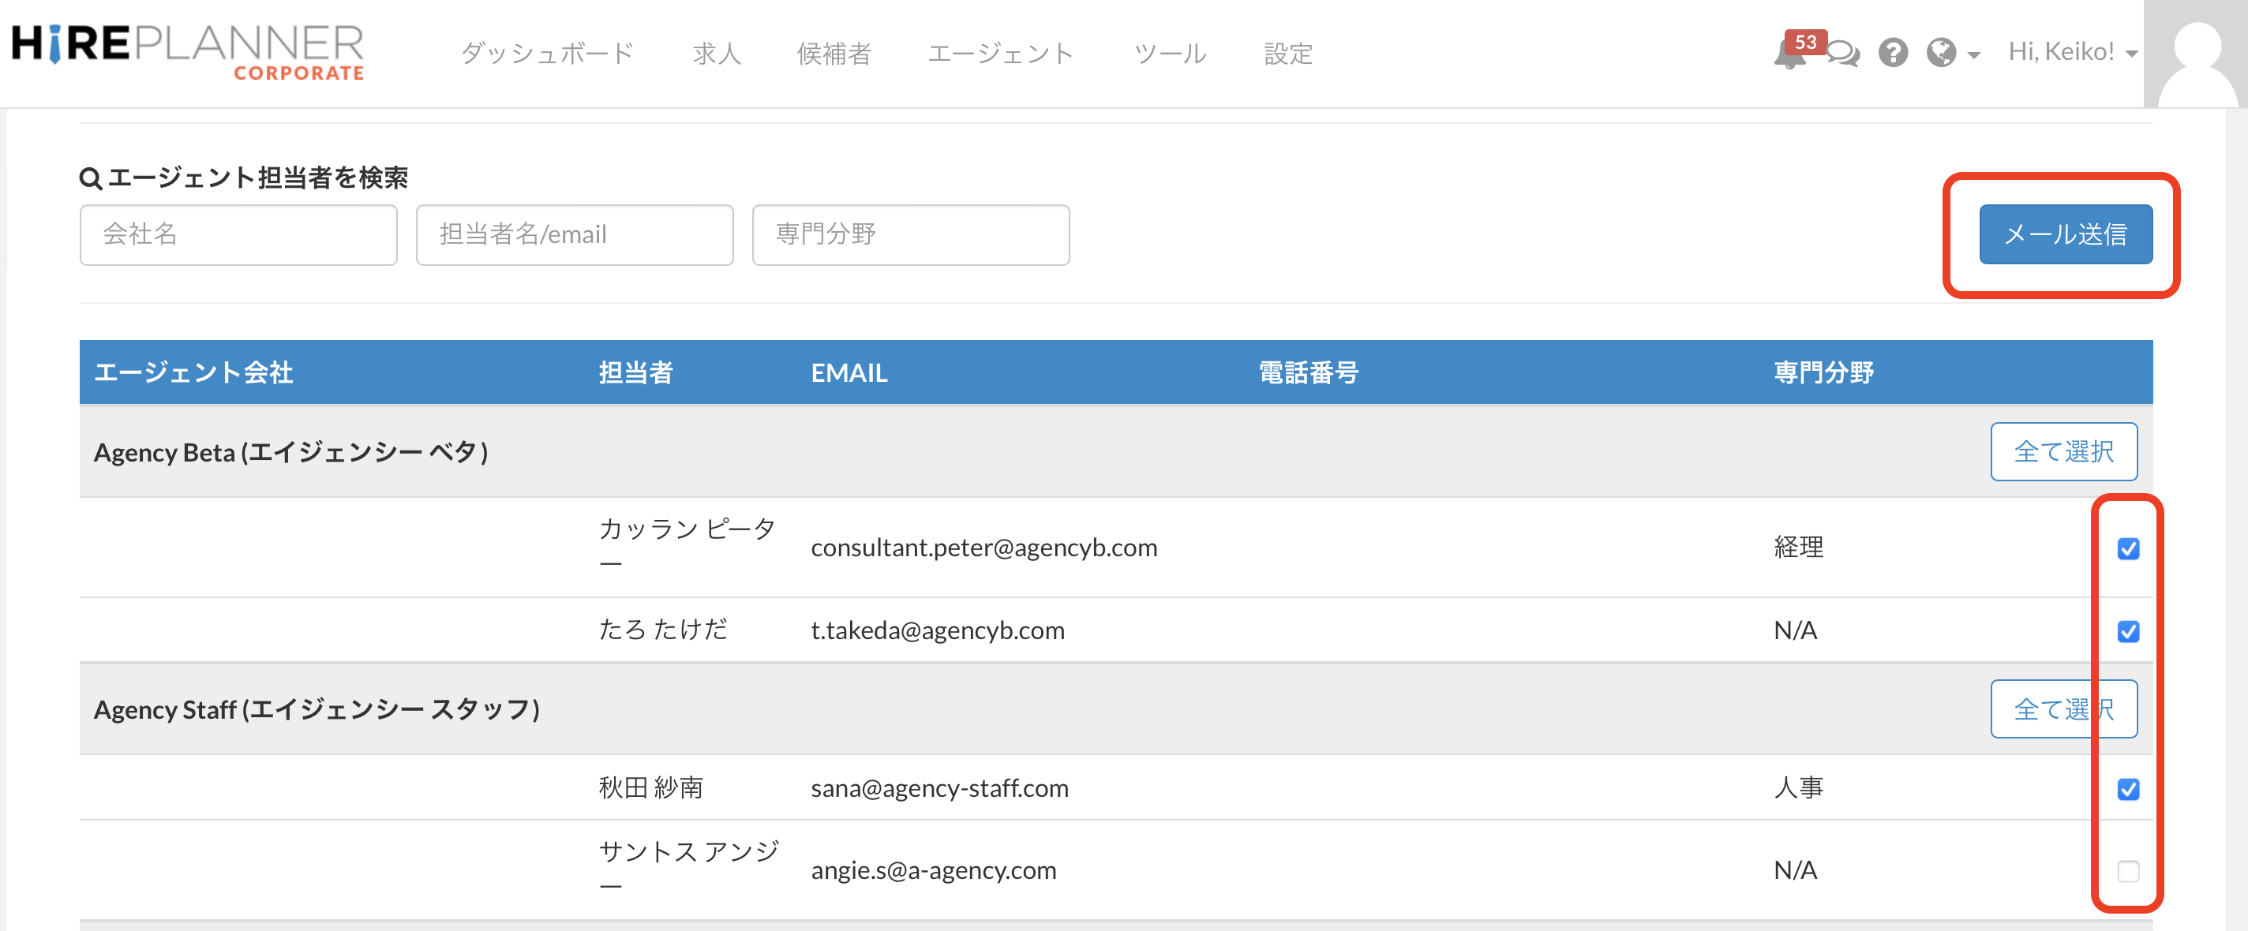The height and width of the screenshot is (931, 2248).
Task: Uncheck the t.takeda@agencyb.com checkbox
Action: [x=2127, y=631]
